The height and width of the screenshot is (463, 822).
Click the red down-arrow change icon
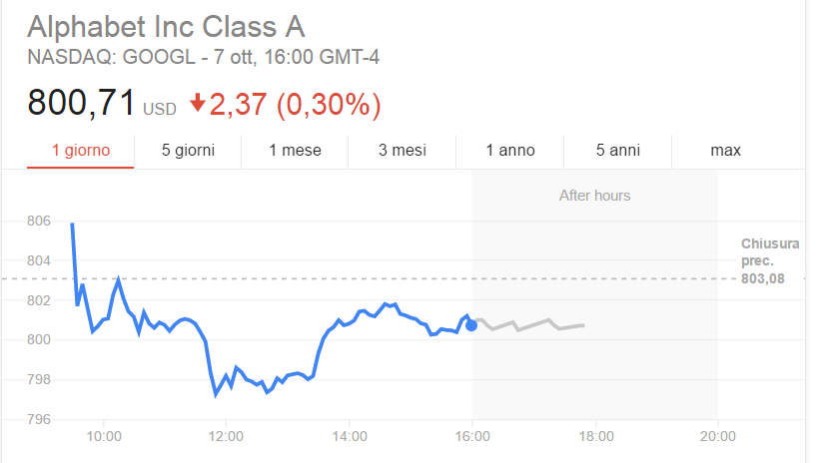click(198, 102)
